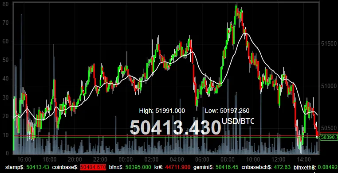Screen dimensions: 338x173
Task: Click the 70 volume axis label
Action: pyautogui.click(x=6, y=23)
